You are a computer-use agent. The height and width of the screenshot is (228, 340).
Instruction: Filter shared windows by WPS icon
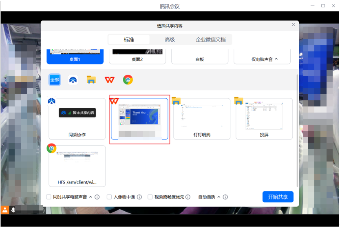pyautogui.click(x=110, y=80)
